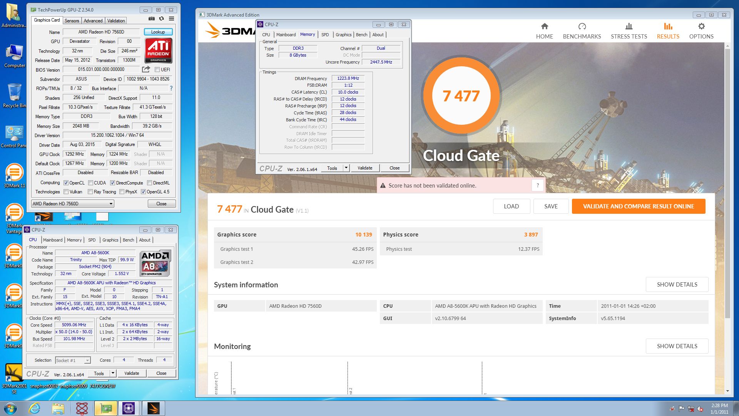The width and height of the screenshot is (739, 416).
Task: Click scrollbar down arrow in 3DMark
Action: [727, 391]
